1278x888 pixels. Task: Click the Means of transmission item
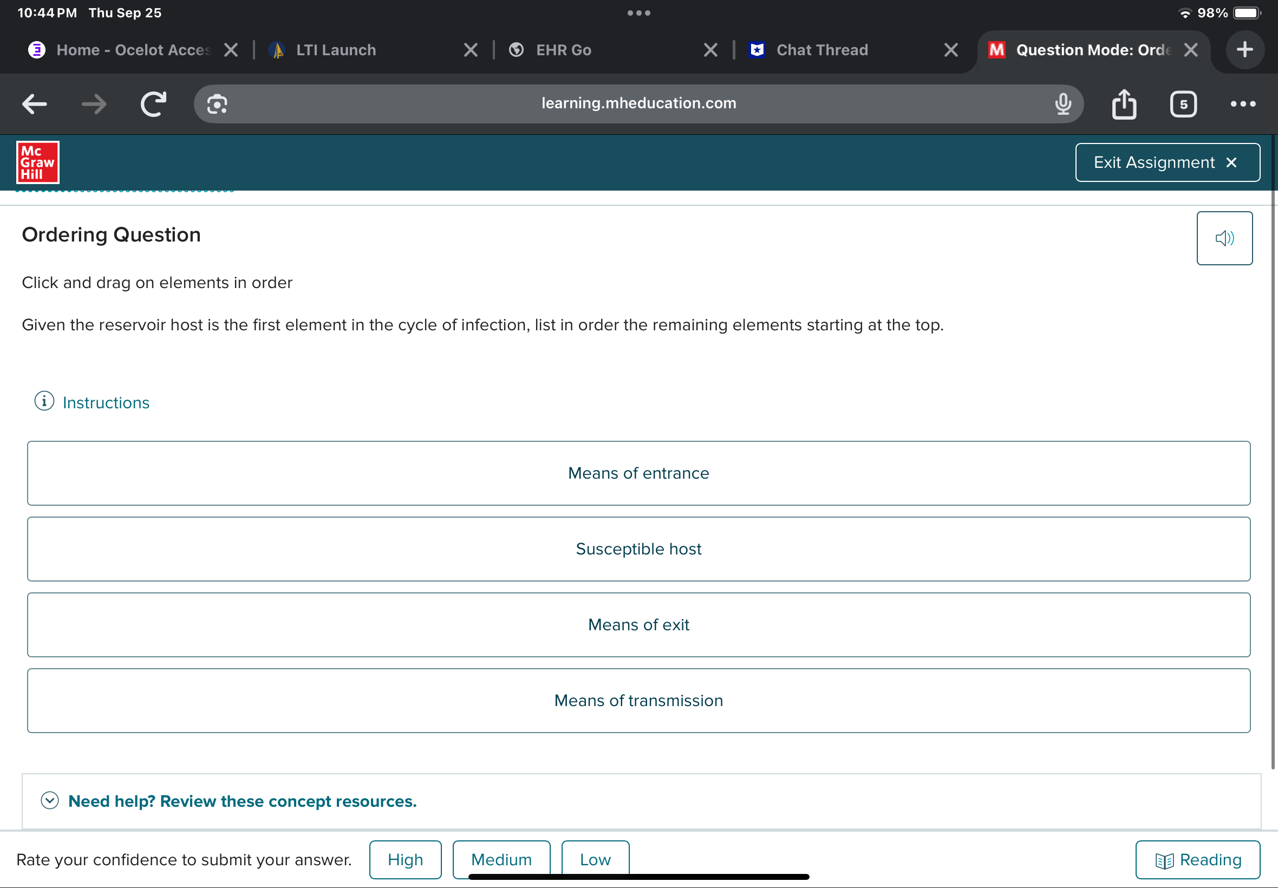coord(638,701)
